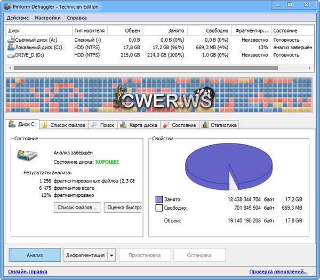Open the Карта диска tab

138,125
